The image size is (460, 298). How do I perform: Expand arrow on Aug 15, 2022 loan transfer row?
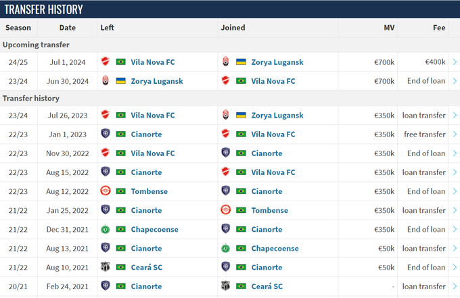click(455, 172)
